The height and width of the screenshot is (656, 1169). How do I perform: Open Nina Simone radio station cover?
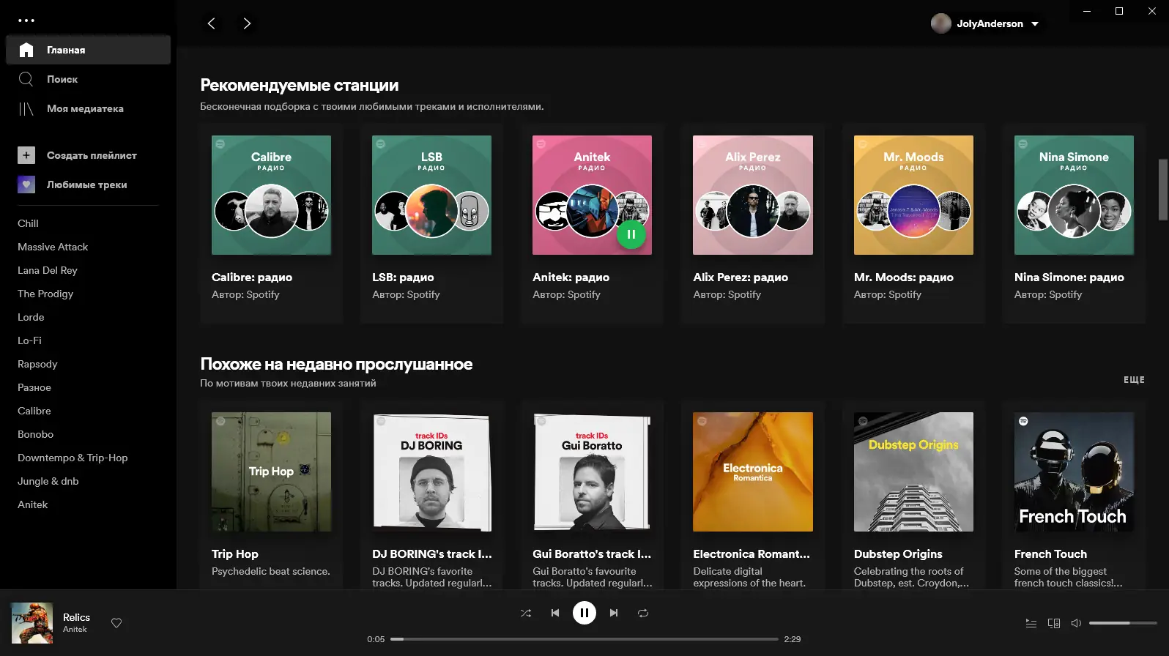click(x=1074, y=195)
